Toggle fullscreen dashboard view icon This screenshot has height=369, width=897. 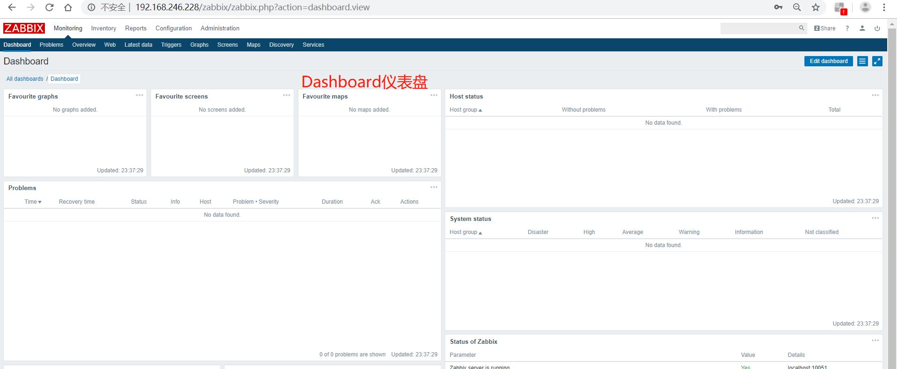pyautogui.click(x=877, y=61)
